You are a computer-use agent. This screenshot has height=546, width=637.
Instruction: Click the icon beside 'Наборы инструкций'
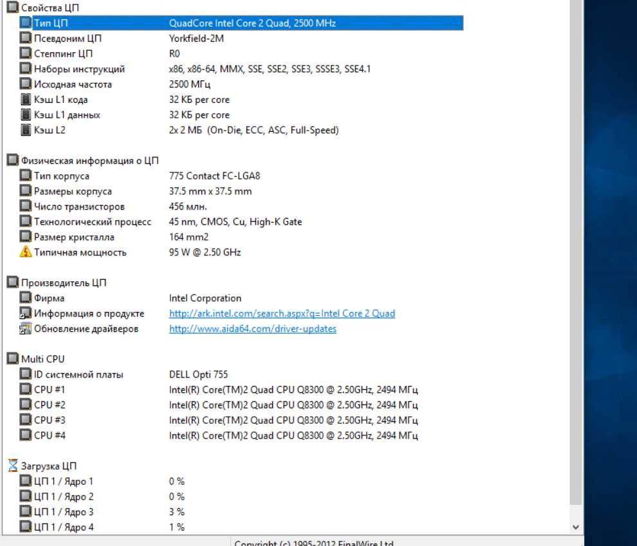click(x=26, y=68)
